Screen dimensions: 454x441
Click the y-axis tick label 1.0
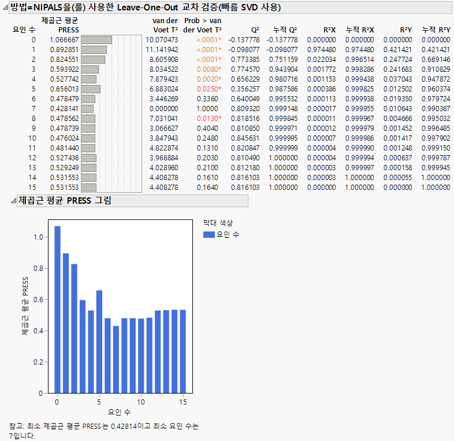(38, 237)
